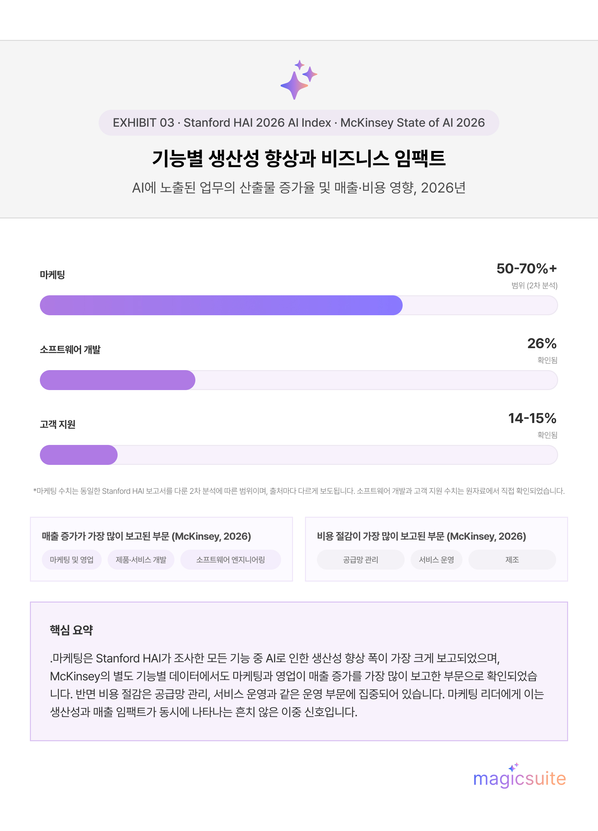Select the 제품·서비스 개발 tag
The image size is (598, 831).
[141, 560]
